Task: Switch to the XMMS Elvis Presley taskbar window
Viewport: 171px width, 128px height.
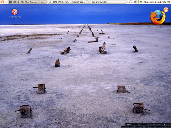Action: point(28,2)
